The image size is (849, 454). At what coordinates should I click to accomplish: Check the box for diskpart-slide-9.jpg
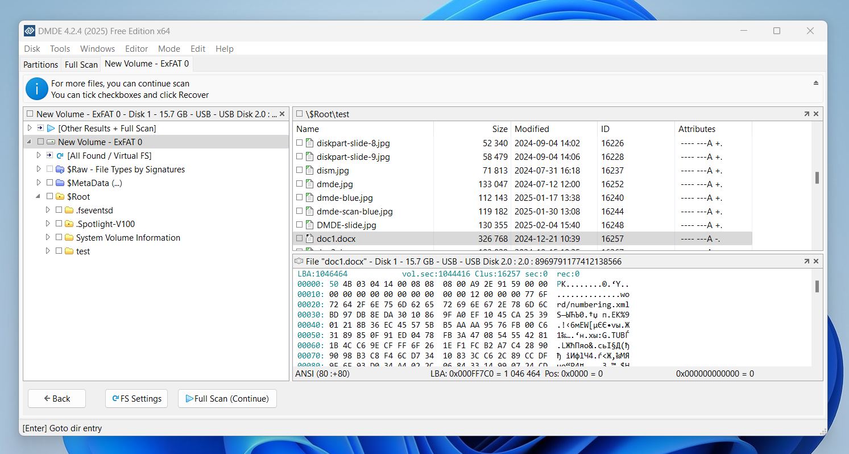tap(300, 157)
